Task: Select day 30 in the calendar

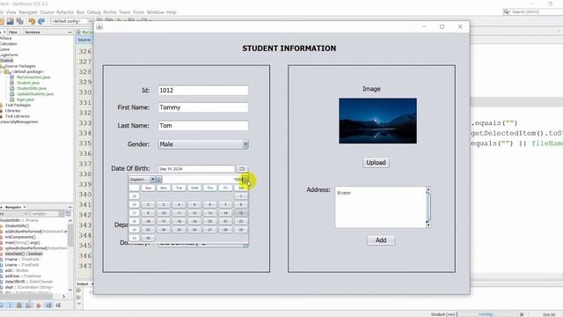Action: tap(148, 238)
